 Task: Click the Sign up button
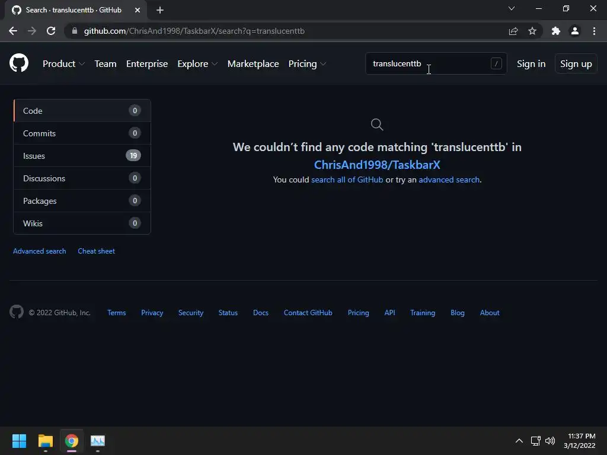point(576,63)
